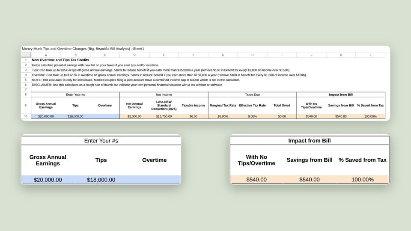Image resolution: width=411 pixels, height=231 pixels.
Task: Click 'Taxes Due' group header in row 8
Action: pos(253,95)
